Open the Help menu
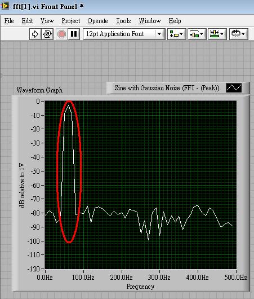The width and height of the screenshot is (254, 299). click(x=175, y=21)
